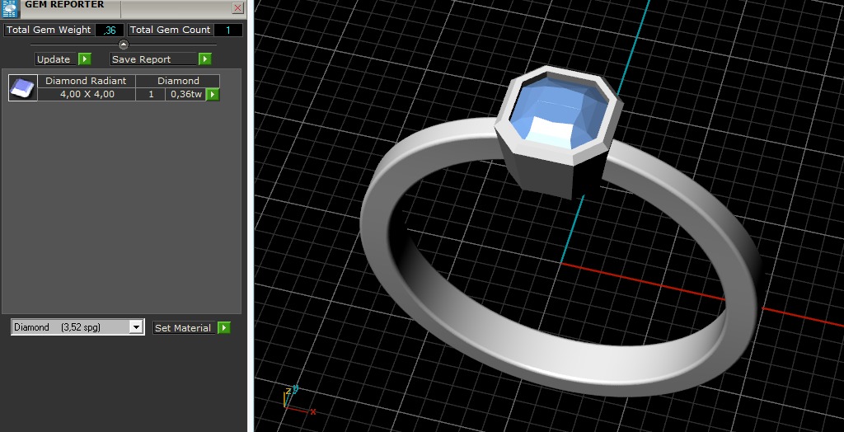Click the gem quantity cell showing 1
Image resolution: width=844 pixels, height=432 pixels.
[151, 94]
